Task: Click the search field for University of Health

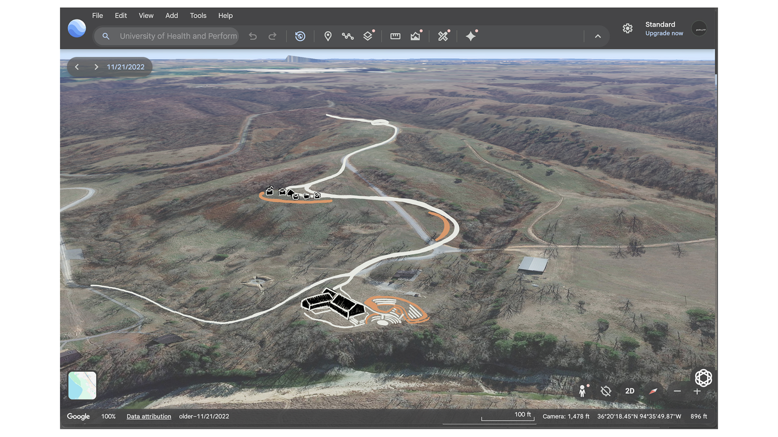Action: click(x=167, y=36)
